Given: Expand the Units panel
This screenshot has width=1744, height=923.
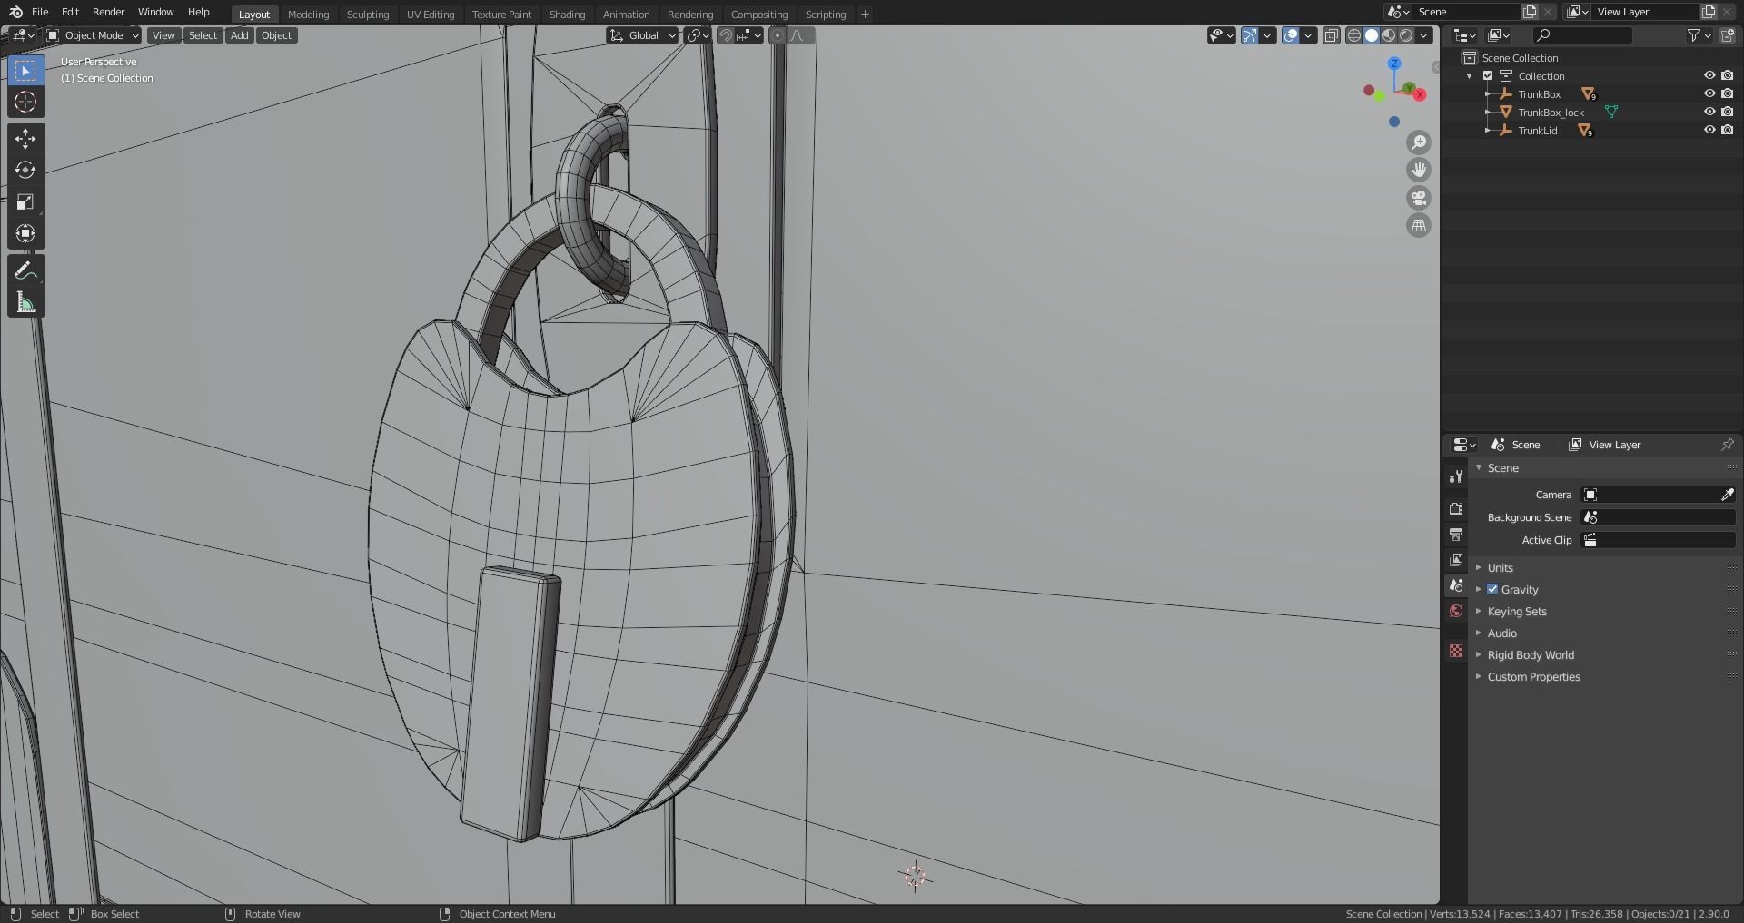Looking at the screenshot, I should click(x=1500, y=568).
